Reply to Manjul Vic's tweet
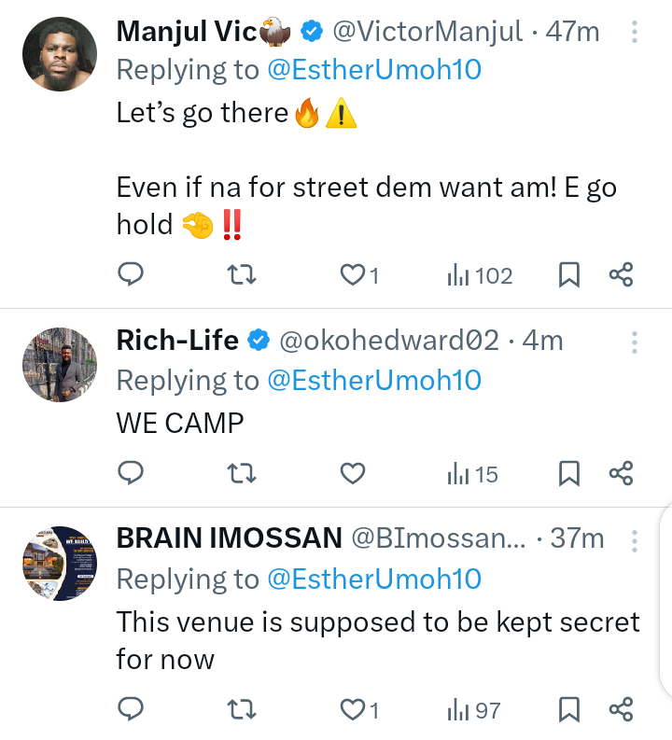Viewport: 672px width, 740px height. (130, 274)
